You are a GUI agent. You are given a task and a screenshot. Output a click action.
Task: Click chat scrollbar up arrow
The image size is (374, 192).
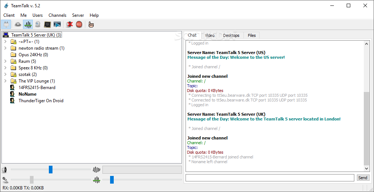pyautogui.click(x=366, y=43)
